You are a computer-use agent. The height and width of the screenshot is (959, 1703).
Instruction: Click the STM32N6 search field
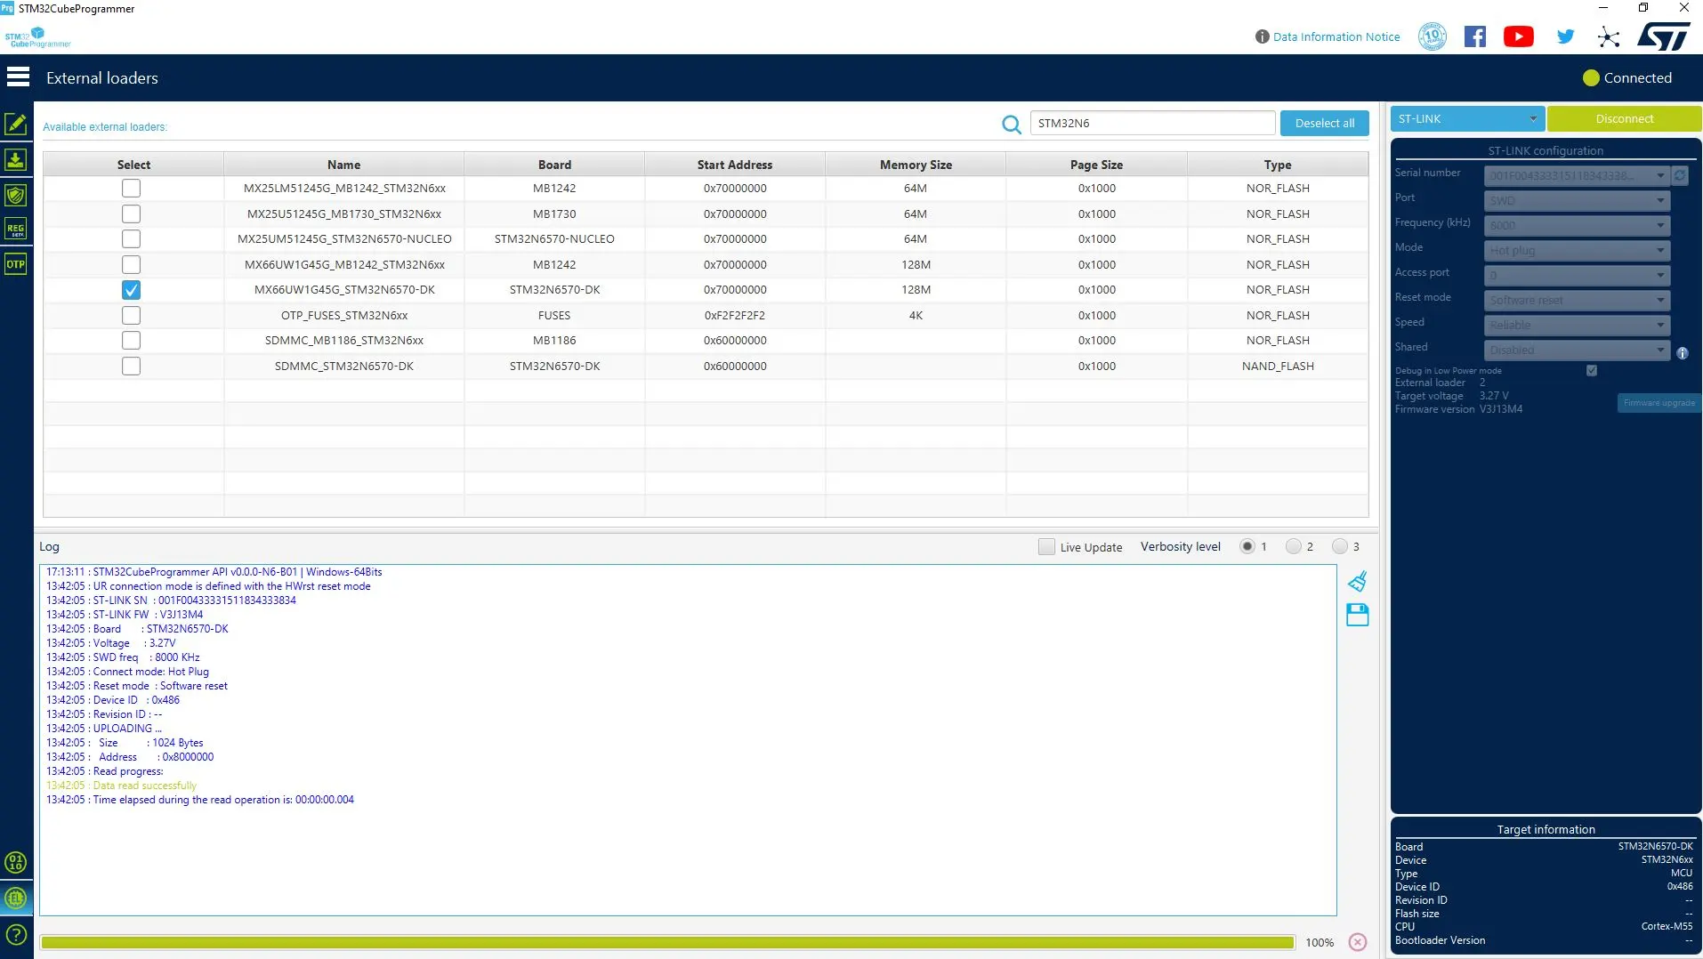tap(1152, 124)
